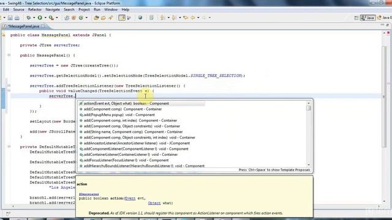Viewport: 392px width, 220px height.
Task: Click the Last Edit Location icon
Action: (x=186, y=18)
